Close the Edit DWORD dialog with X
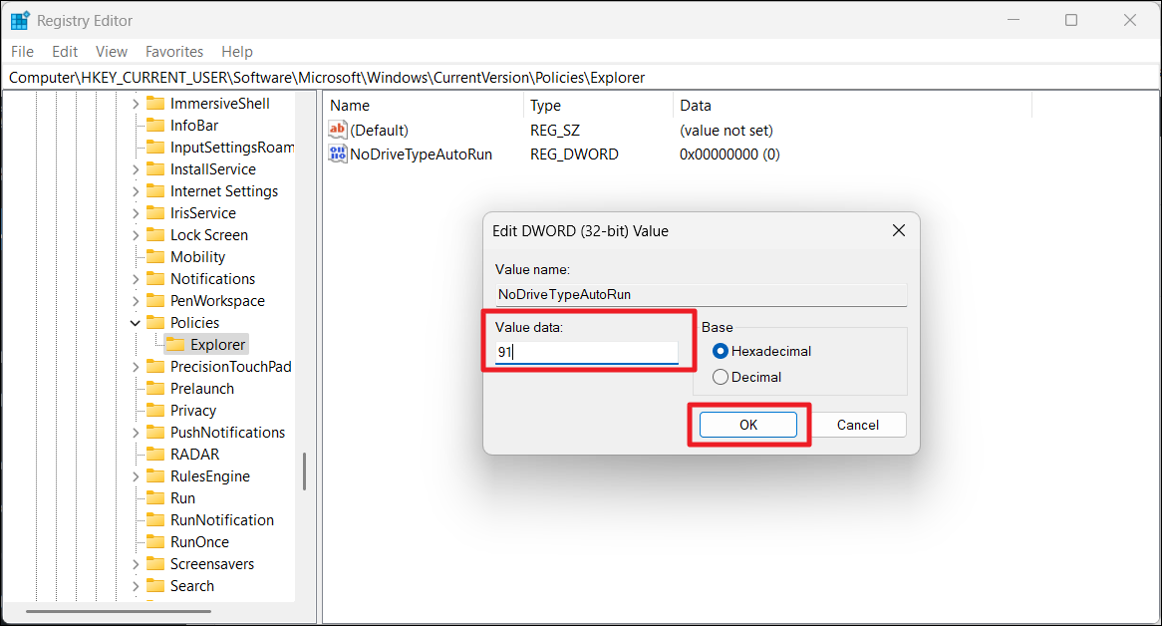Image resolution: width=1162 pixels, height=626 pixels. [898, 230]
